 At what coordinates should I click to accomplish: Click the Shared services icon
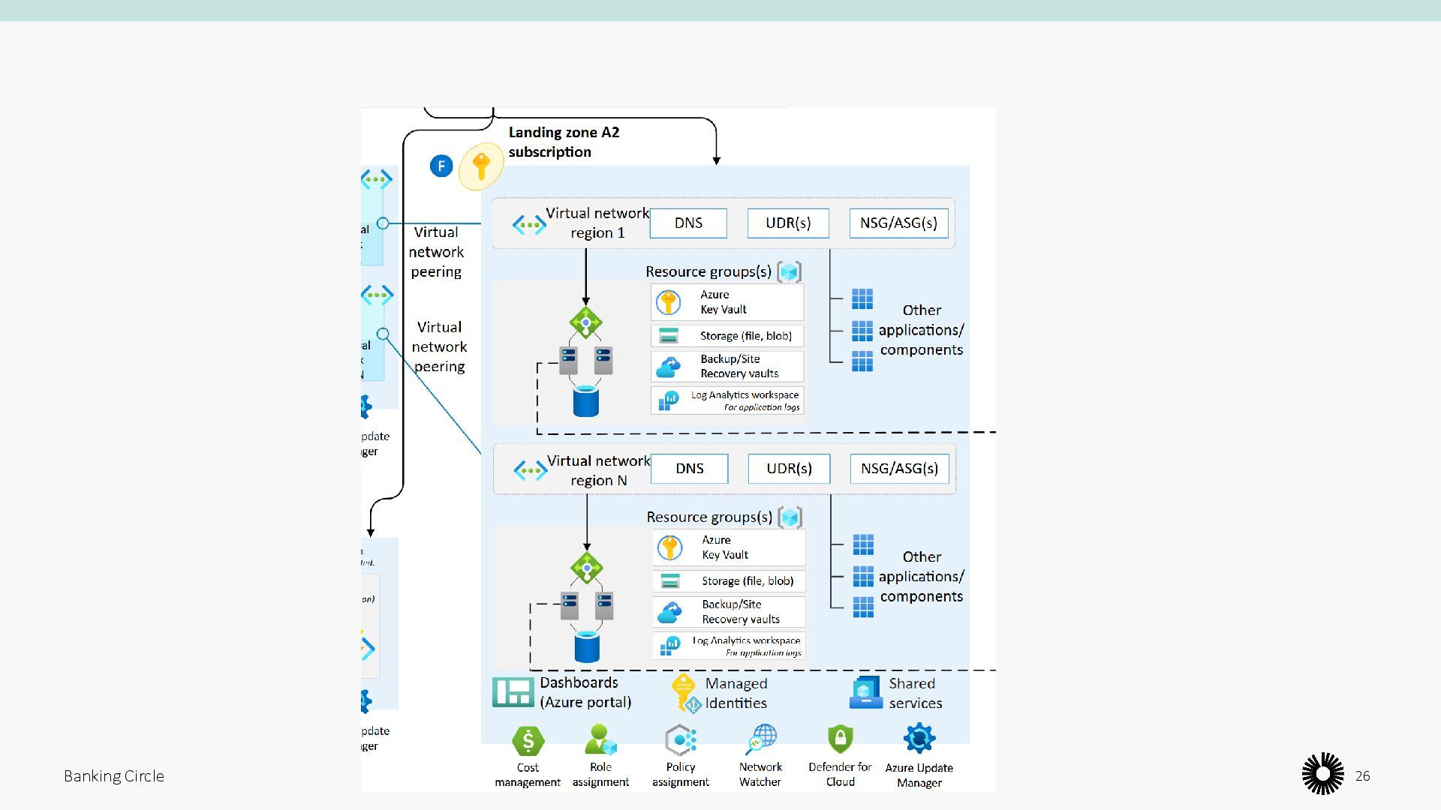tap(865, 692)
